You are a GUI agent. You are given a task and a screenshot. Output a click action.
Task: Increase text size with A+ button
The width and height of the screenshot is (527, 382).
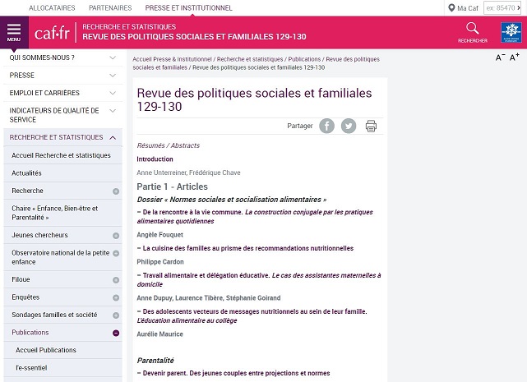pos(515,58)
